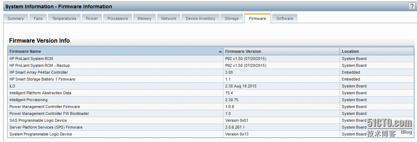Switch to the Memory tab
The image size is (417, 142).
pyautogui.click(x=145, y=18)
